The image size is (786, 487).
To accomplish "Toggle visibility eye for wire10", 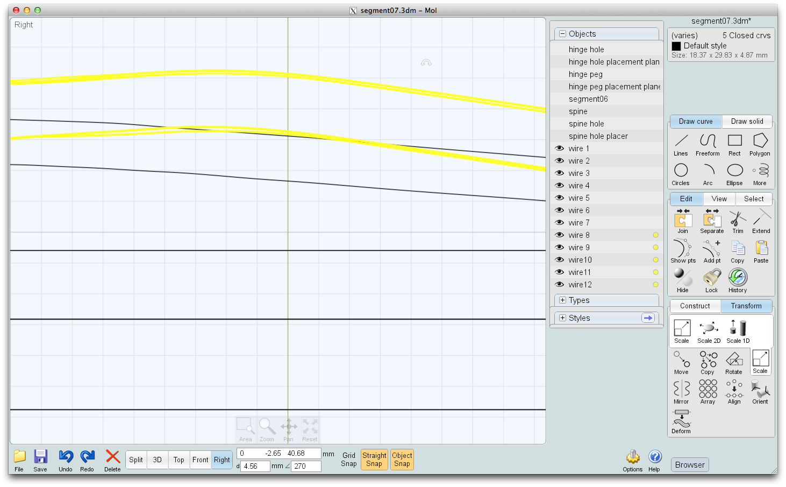I will coord(560,260).
